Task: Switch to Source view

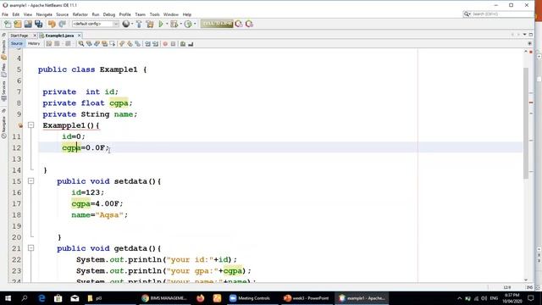Action: [x=17, y=43]
